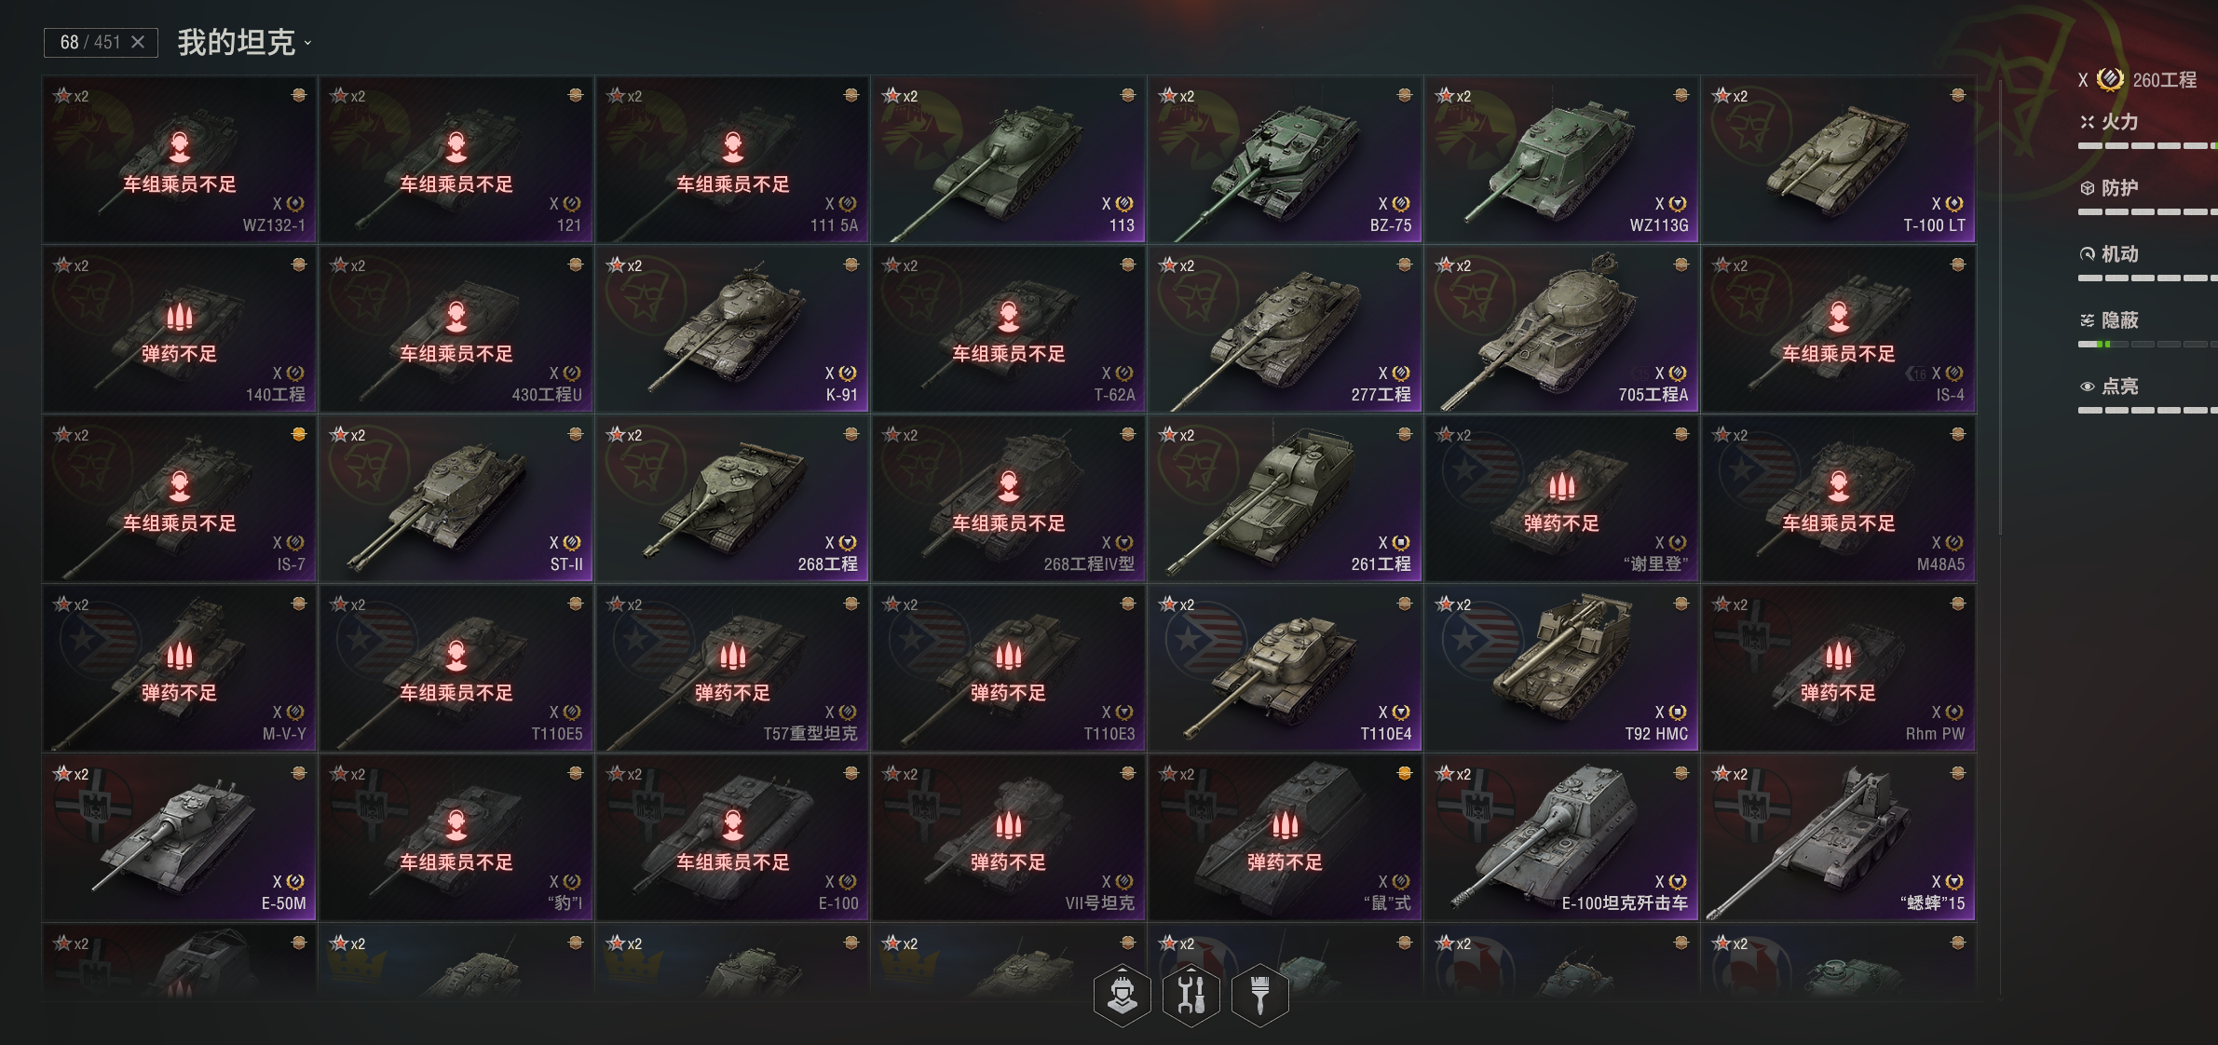The width and height of the screenshot is (2218, 1045).
Task: Select the T110E4 tank card
Action: click(1285, 668)
